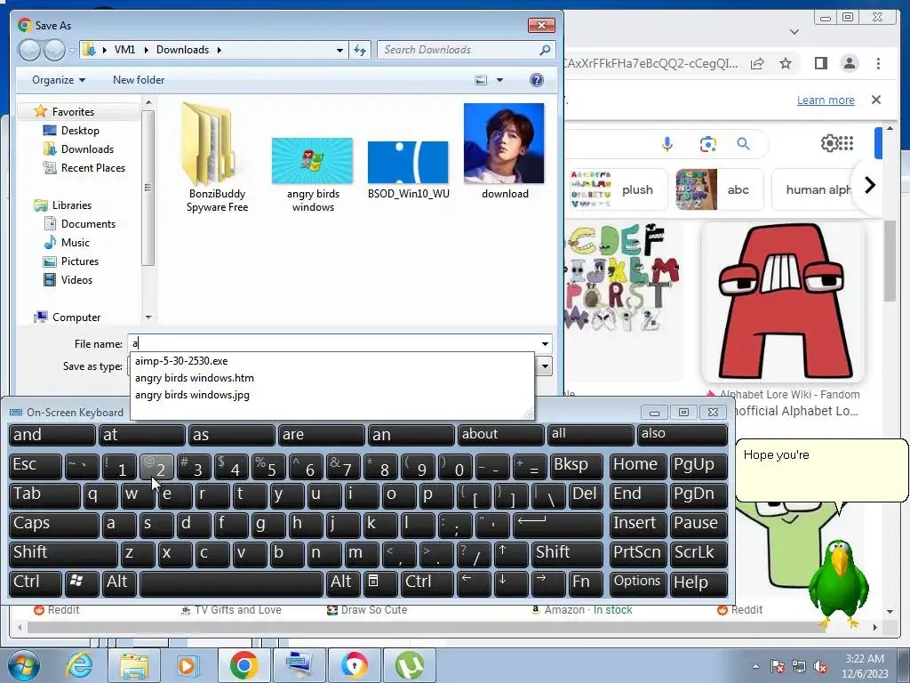Select the 'abc' image filter chip
910x683 pixels.
point(718,190)
